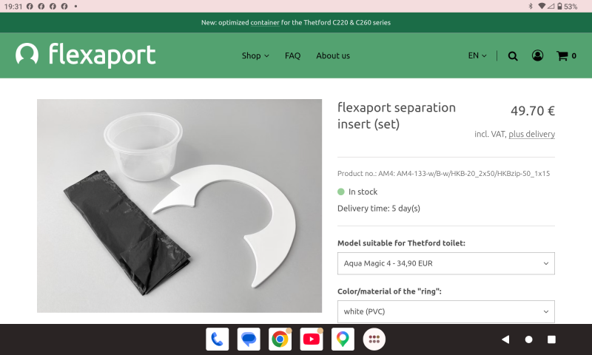The height and width of the screenshot is (355, 592).
Task: Click the Model suitable for Thetford toilet label
Action: [401, 243]
